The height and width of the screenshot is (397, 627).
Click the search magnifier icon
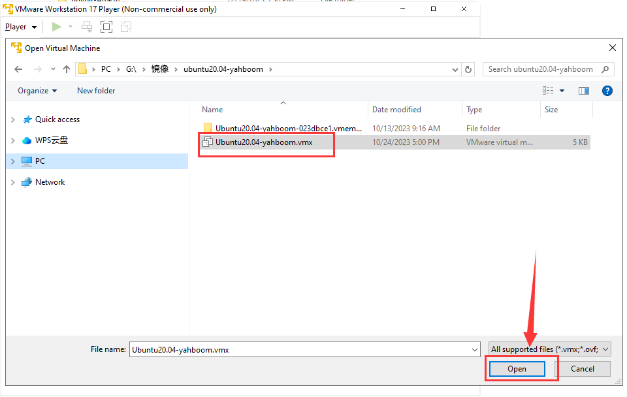605,69
